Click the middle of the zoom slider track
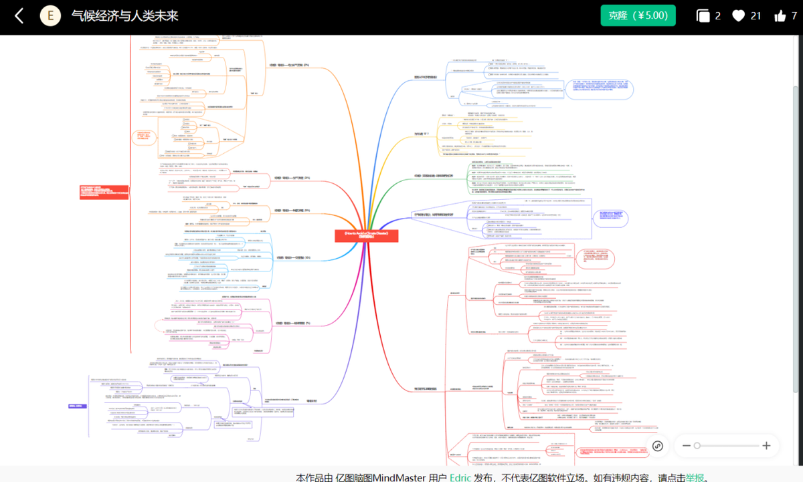The image size is (803, 482). tap(727, 446)
